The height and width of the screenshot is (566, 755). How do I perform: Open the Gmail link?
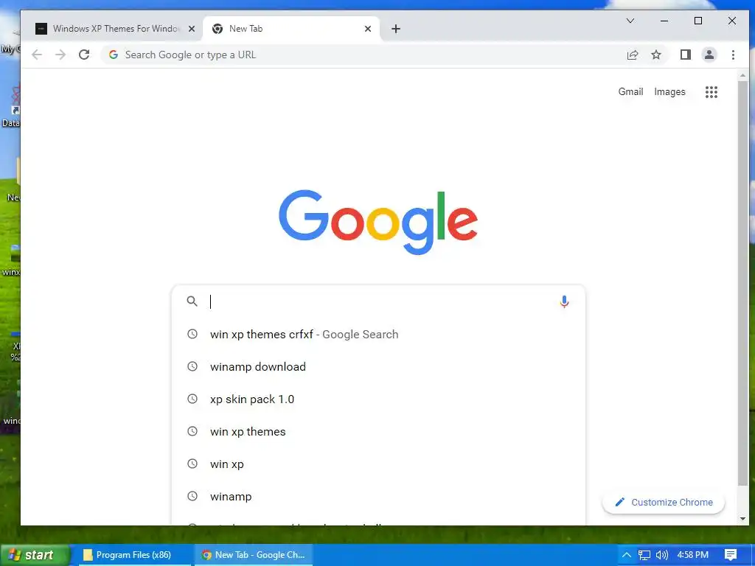[631, 92]
